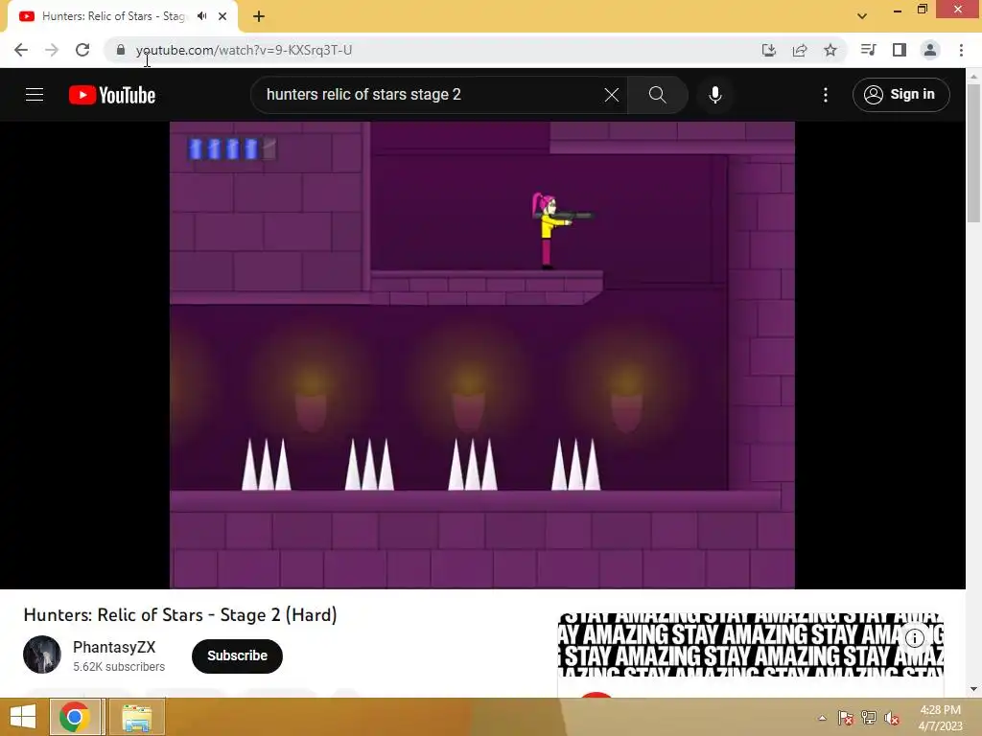
Task: Bookmark this page with the star icon
Action: (830, 50)
